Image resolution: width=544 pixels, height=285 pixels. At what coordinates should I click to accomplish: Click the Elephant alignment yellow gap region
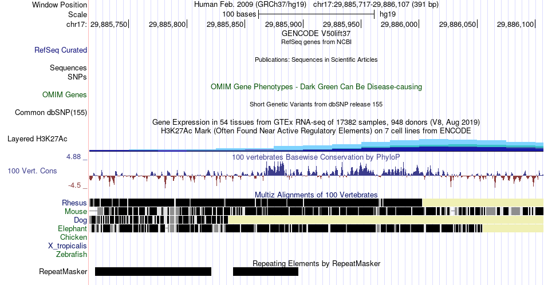pyautogui.click(x=513, y=228)
